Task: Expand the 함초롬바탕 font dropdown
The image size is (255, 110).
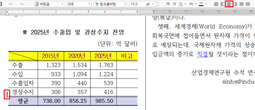Action: pos(110,4)
